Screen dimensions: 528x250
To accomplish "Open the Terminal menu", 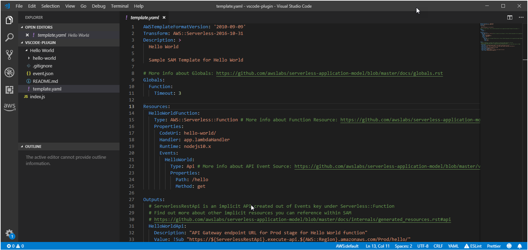I will click(120, 6).
